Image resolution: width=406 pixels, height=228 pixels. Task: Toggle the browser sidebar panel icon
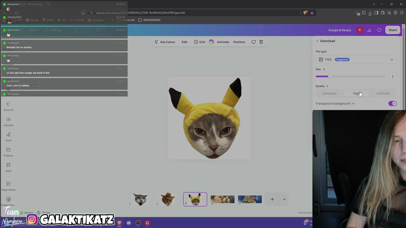tap(376, 13)
